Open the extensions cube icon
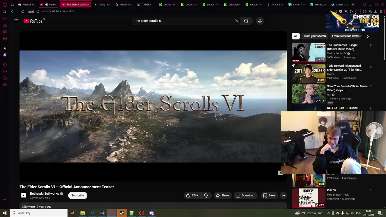 click(x=365, y=11)
